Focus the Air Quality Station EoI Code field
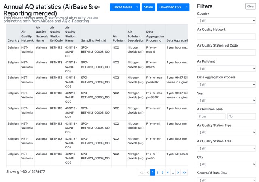 pos(226,53)
